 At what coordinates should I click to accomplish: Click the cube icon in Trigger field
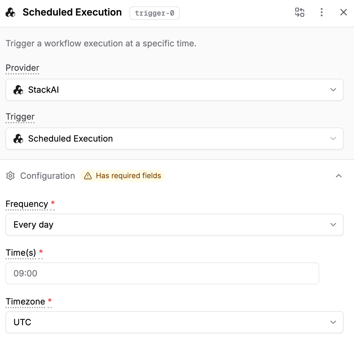point(18,139)
